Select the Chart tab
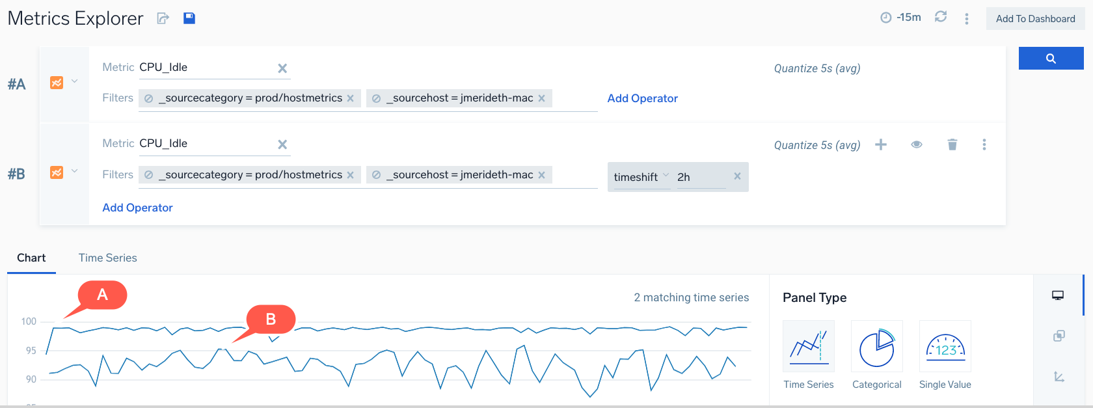Viewport: 1093px width, 408px height. (31, 258)
